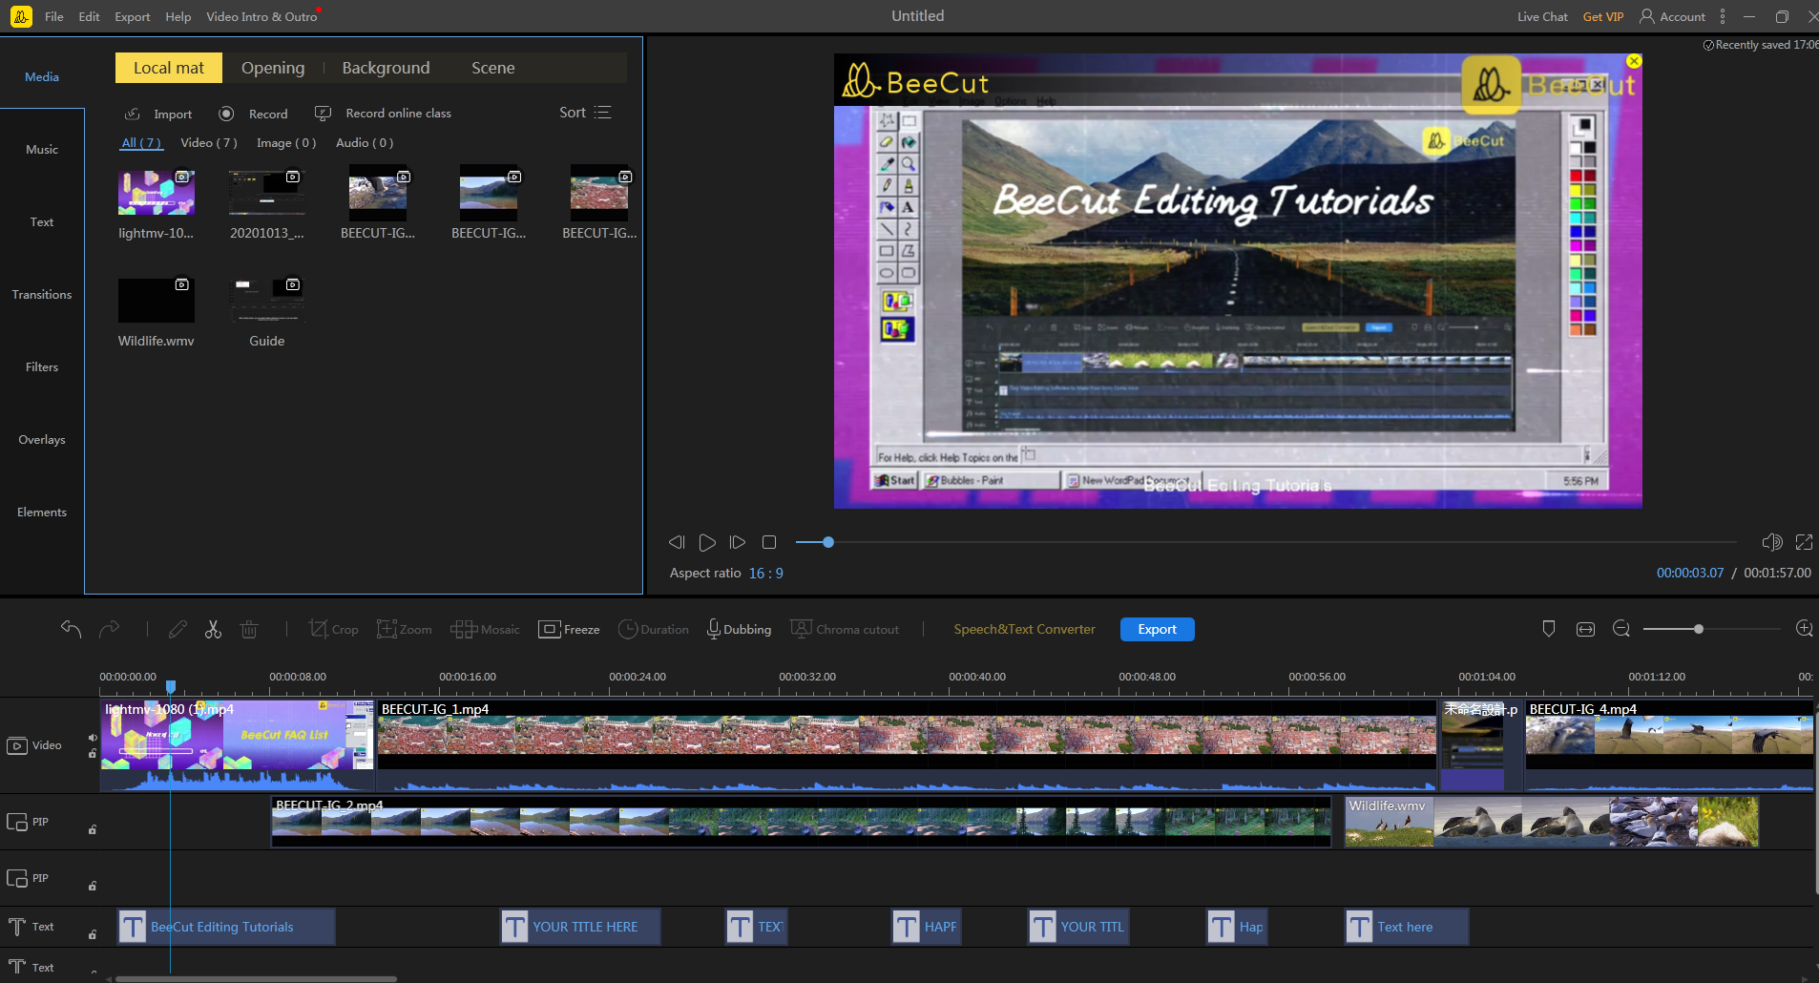The height and width of the screenshot is (983, 1819).
Task: Step back one frame in preview
Action: point(677,542)
